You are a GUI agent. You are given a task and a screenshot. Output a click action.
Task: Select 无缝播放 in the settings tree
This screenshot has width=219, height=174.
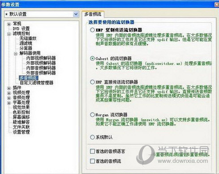click(28, 38)
